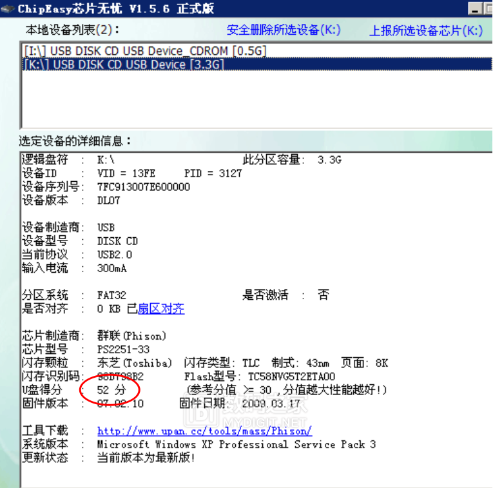Screen dimensions: 493x488
Task: Click the 东芝(Toshiba) flash value
Action: (135, 363)
